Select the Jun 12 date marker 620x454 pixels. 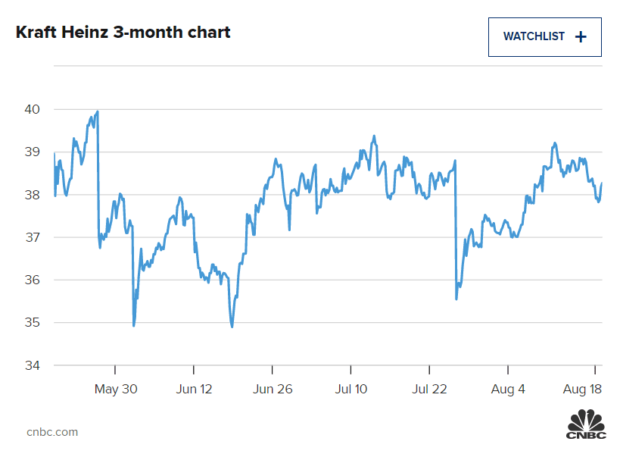click(195, 390)
